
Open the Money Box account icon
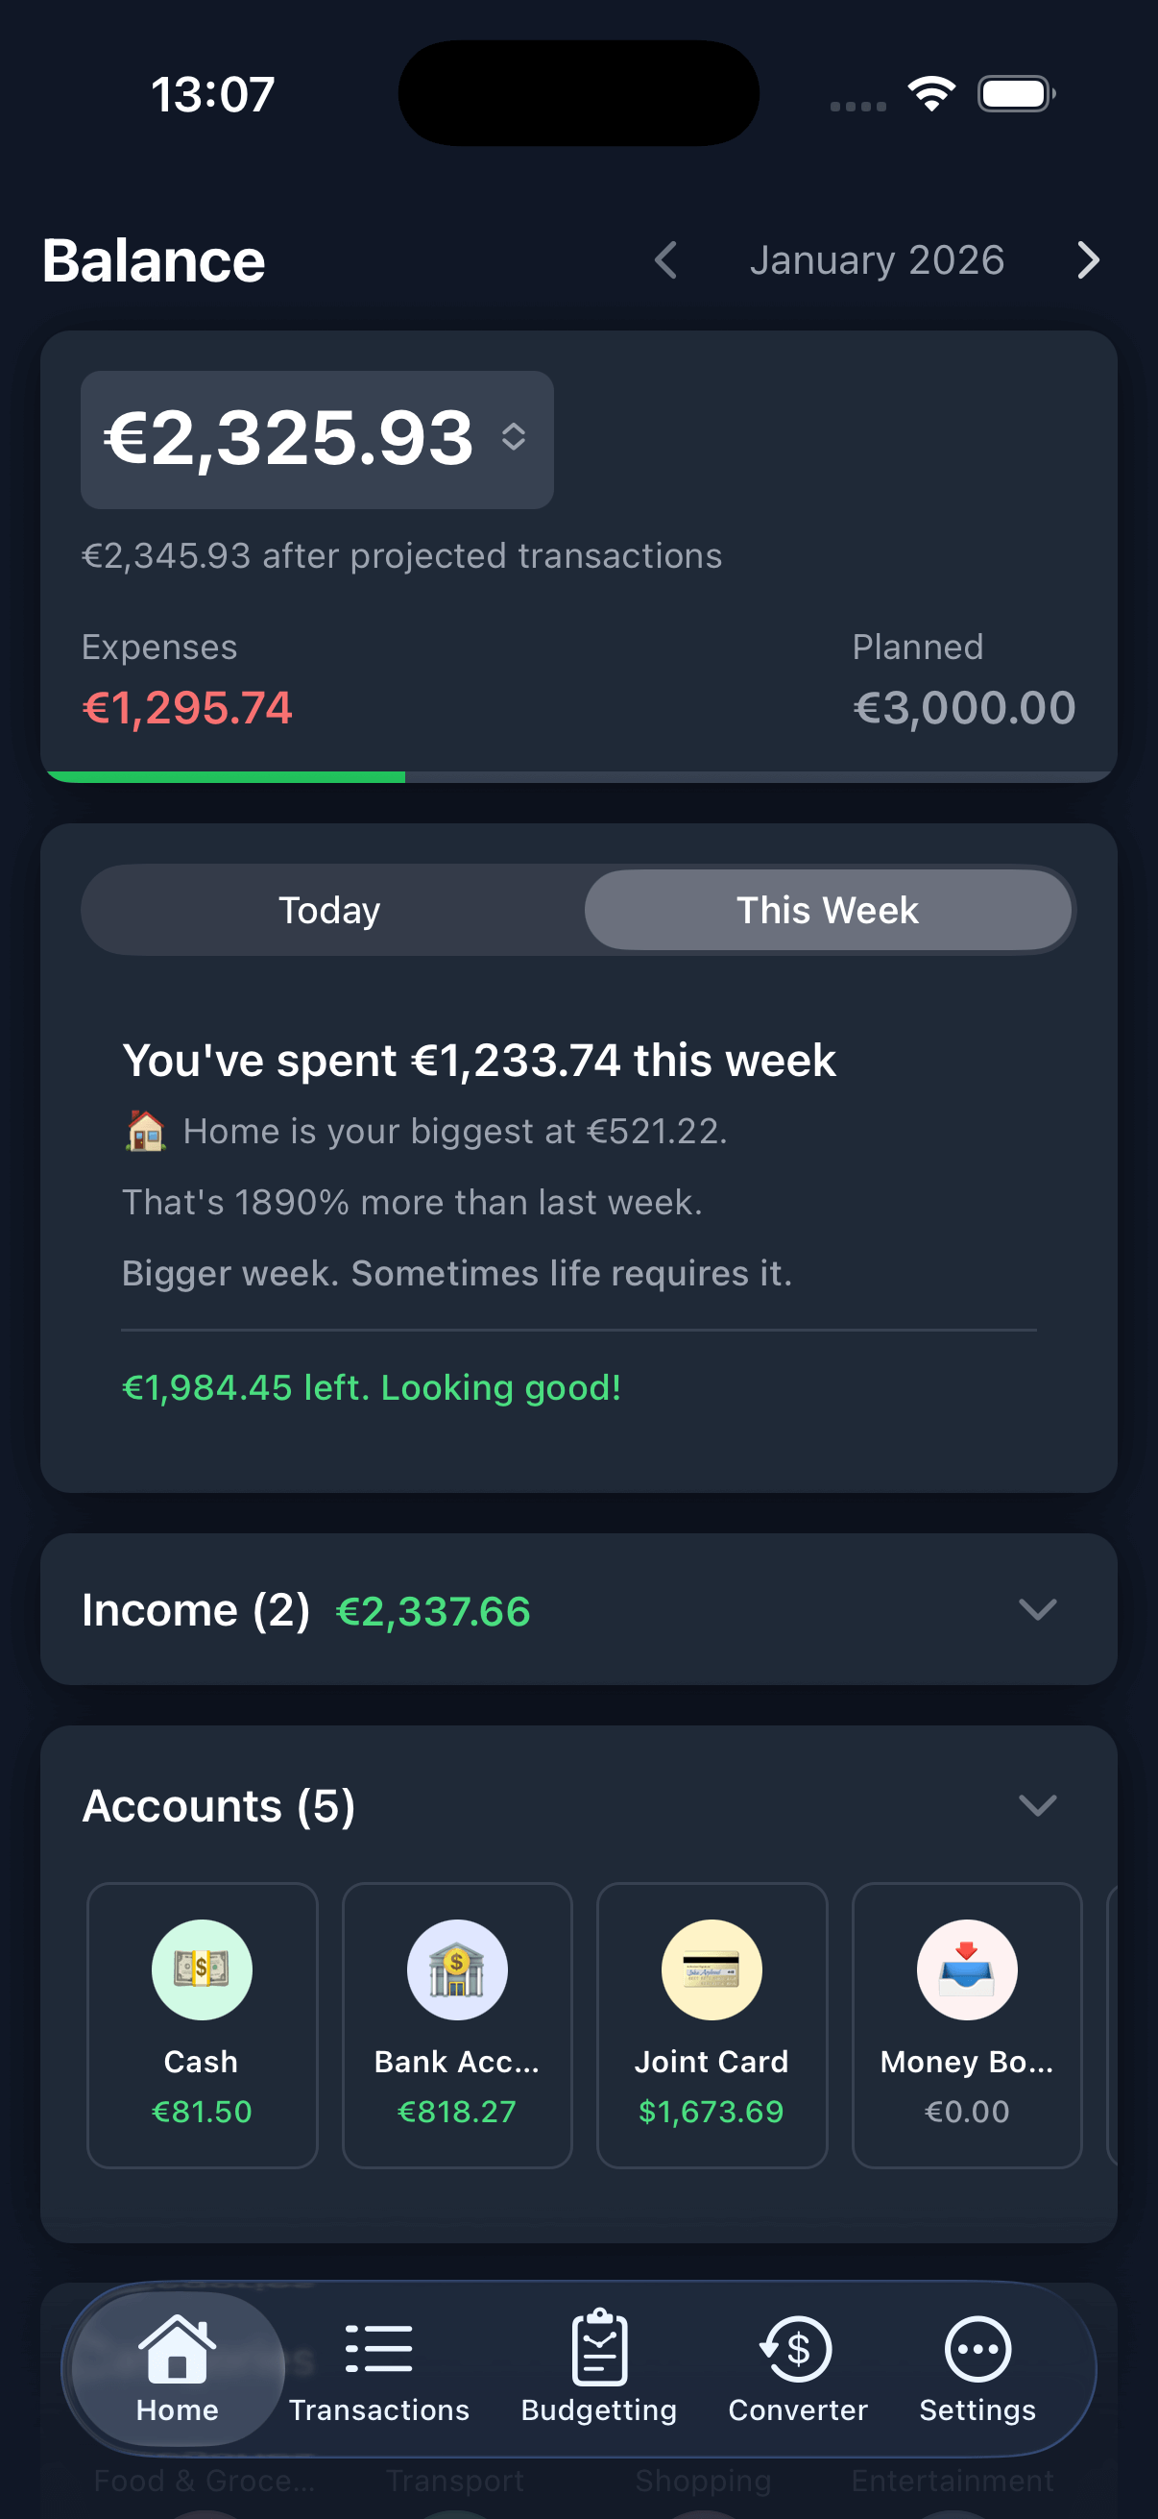click(967, 1969)
